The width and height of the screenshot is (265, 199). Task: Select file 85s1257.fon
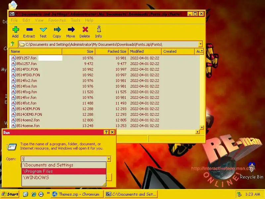(26, 64)
